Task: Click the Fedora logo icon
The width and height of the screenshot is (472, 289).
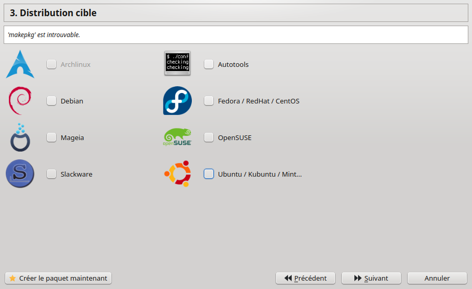Action: [x=178, y=101]
